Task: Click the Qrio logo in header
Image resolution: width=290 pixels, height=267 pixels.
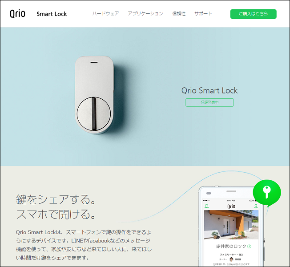Action: [18, 14]
